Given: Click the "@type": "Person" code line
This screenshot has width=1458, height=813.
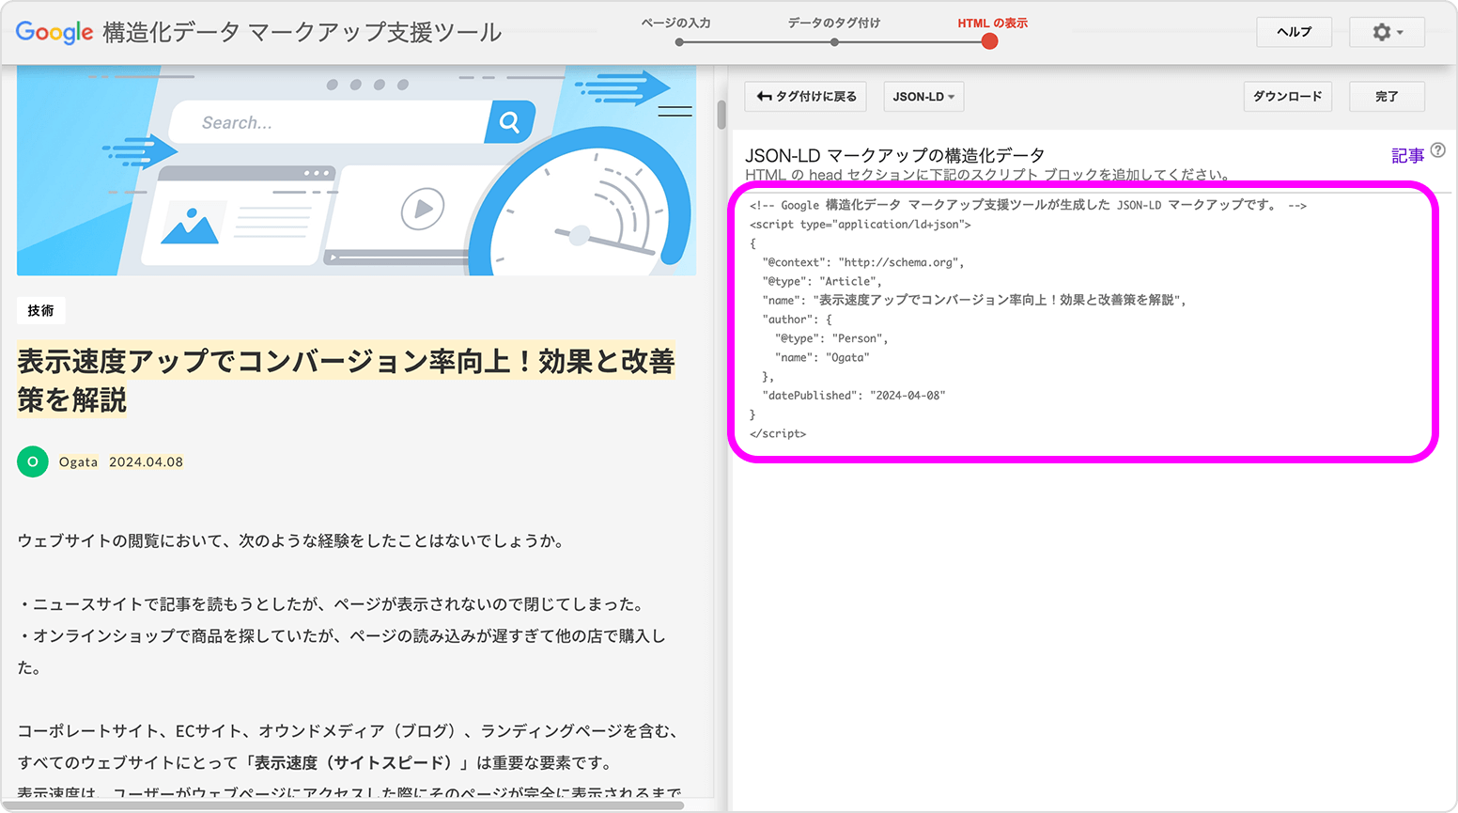Looking at the screenshot, I should pos(831,338).
